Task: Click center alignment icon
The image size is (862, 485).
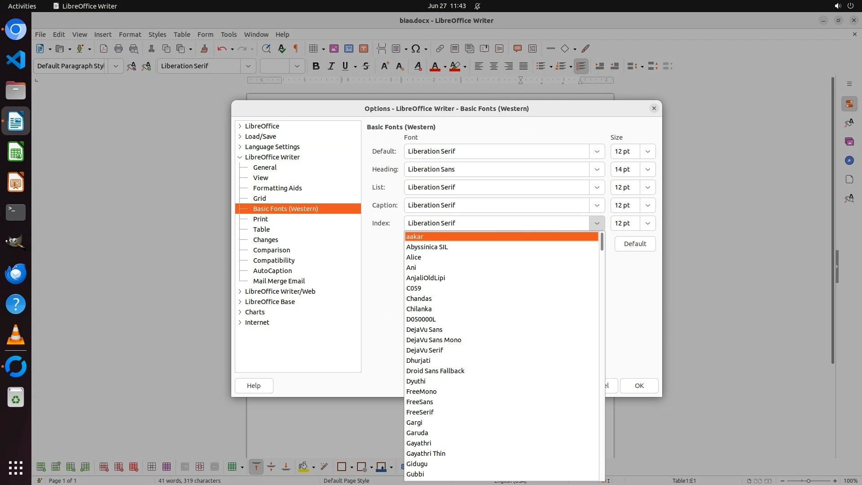Action: coord(493,66)
